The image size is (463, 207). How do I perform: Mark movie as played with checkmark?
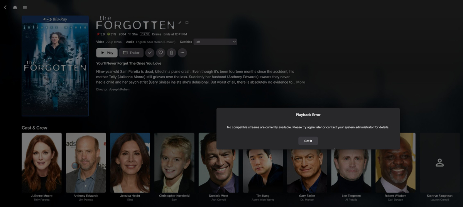coord(150,53)
